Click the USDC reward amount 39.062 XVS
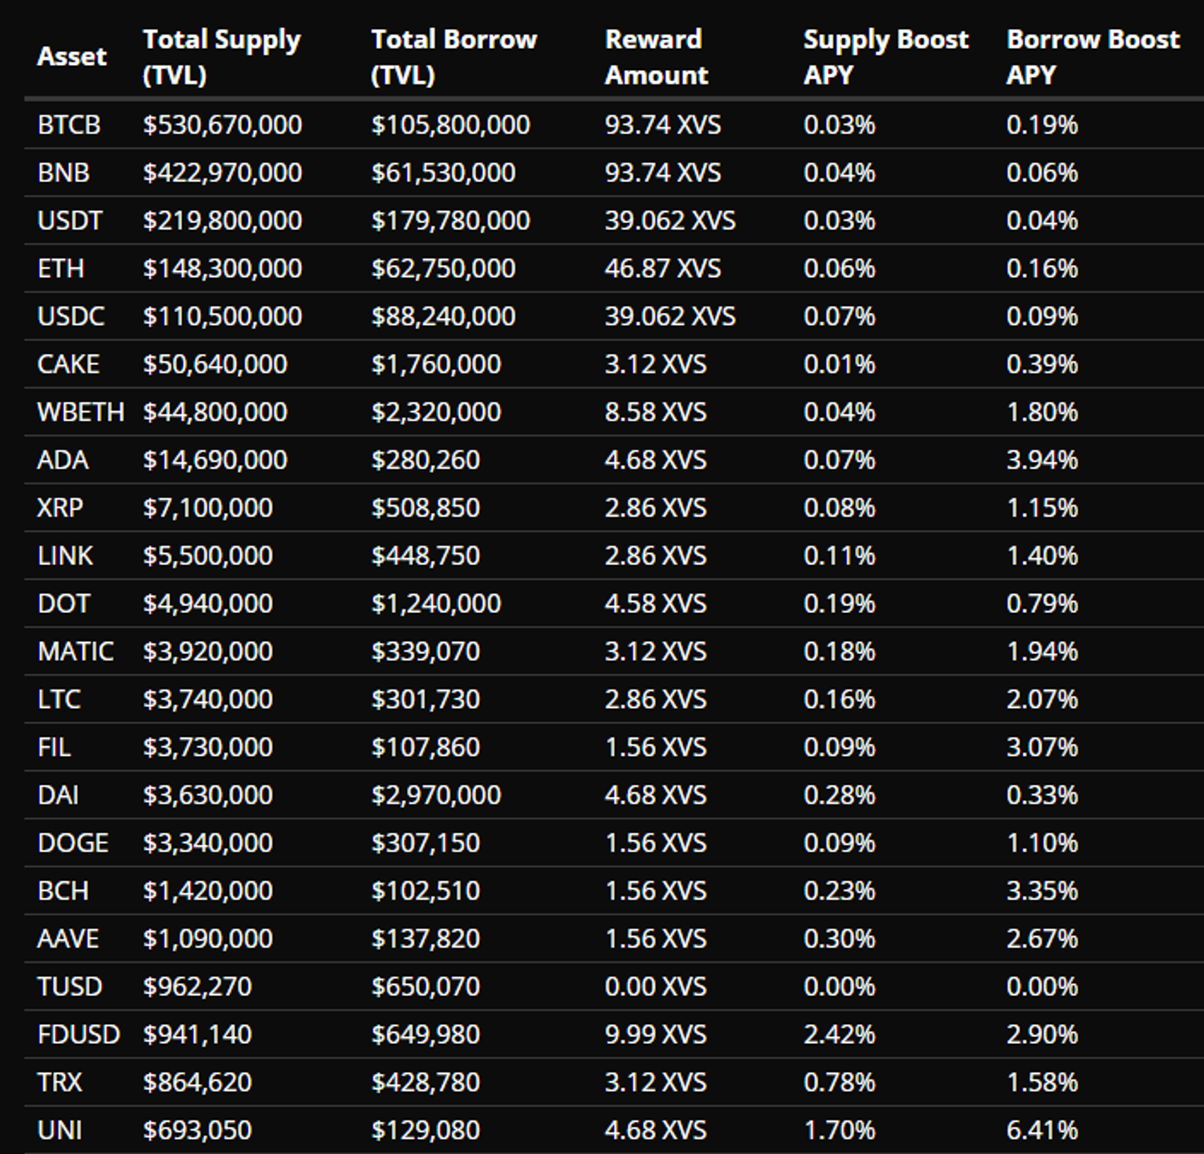This screenshot has height=1154, width=1204. coord(669,316)
